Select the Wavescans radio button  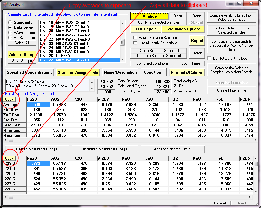[10, 33]
